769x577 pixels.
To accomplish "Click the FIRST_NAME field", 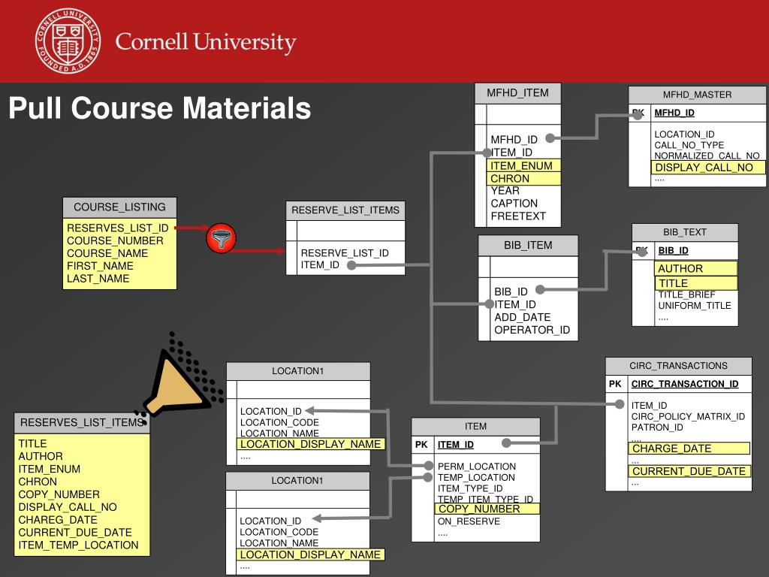I will click(x=100, y=266).
